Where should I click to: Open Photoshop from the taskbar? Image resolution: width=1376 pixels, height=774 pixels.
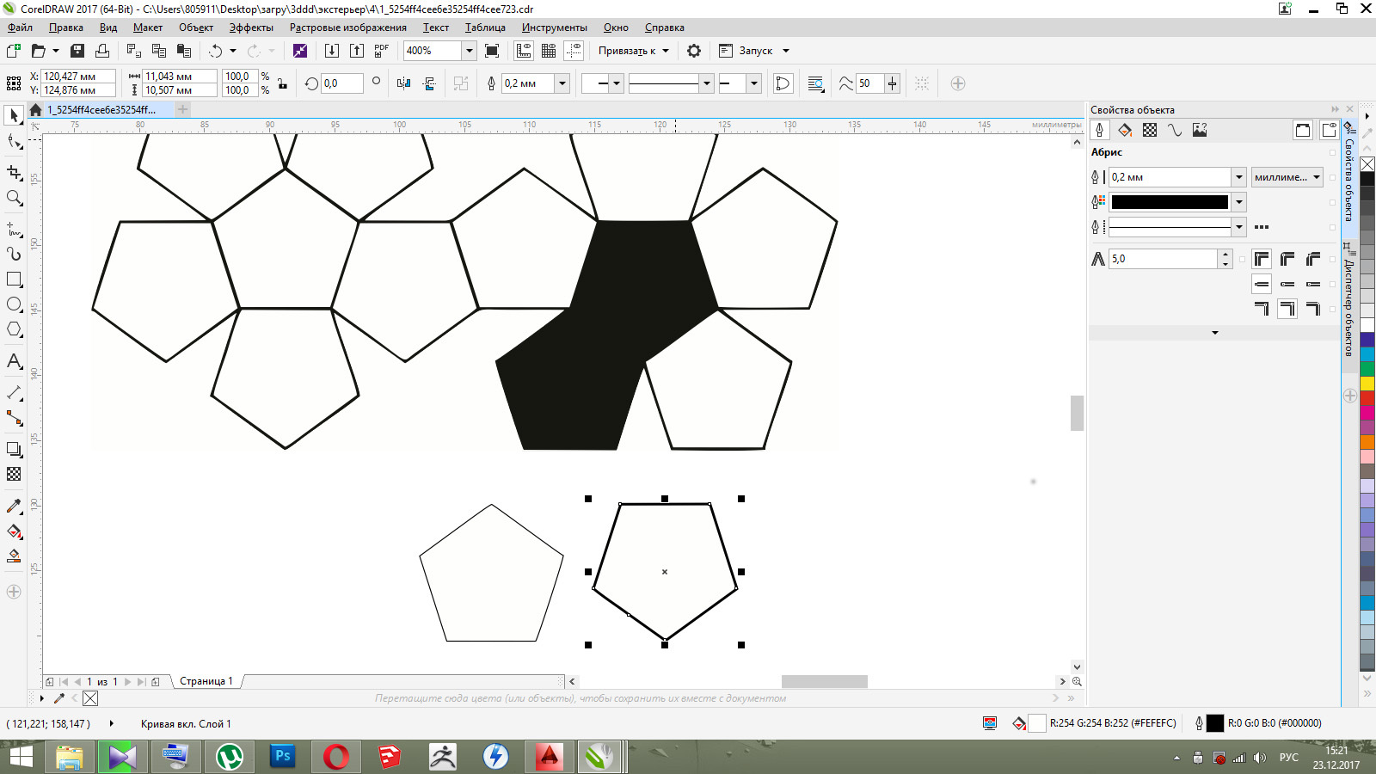282,757
